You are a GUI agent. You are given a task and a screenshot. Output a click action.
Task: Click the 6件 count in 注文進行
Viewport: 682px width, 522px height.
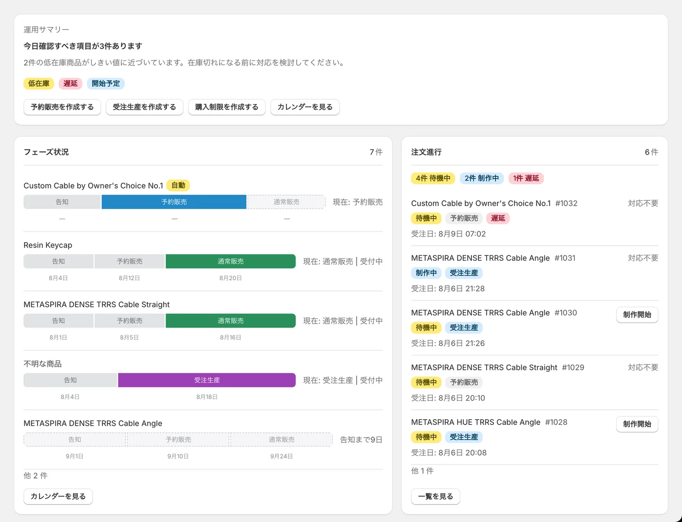(x=651, y=152)
